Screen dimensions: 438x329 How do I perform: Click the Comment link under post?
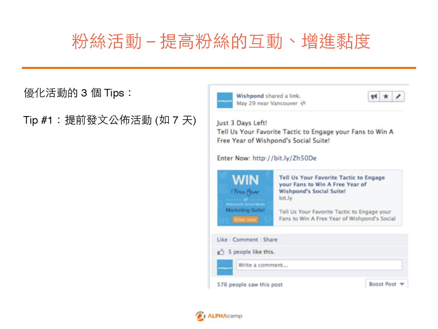click(x=245, y=240)
